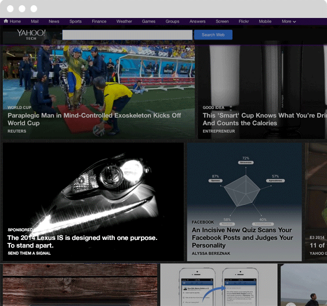Click author name ALYSSA BEREZNAK

tap(211, 253)
